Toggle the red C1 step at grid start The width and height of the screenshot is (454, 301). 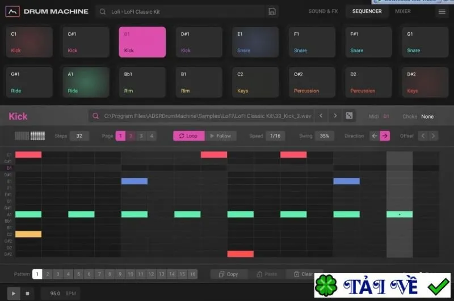click(28, 155)
